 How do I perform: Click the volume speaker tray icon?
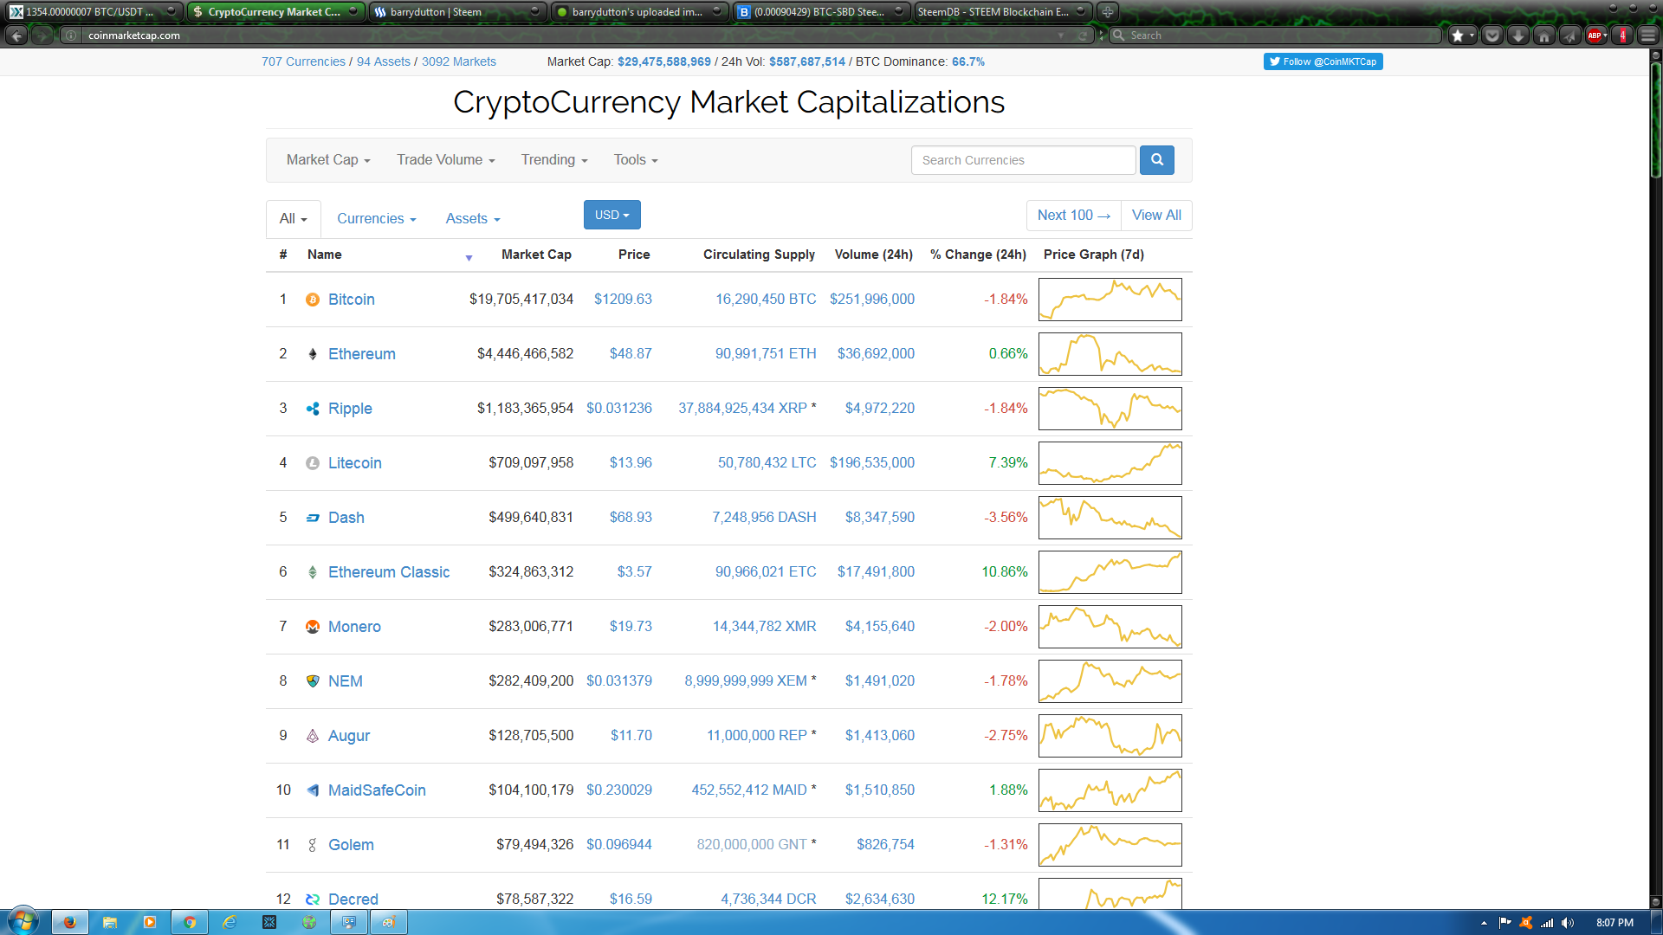pos(1568,923)
